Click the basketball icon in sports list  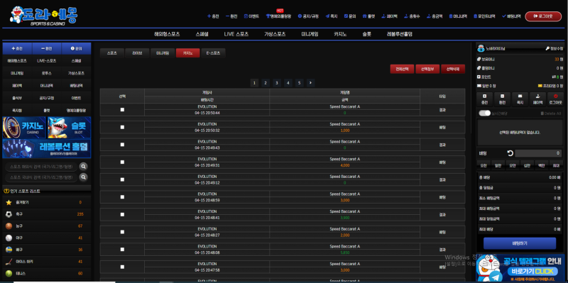tap(9, 226)
